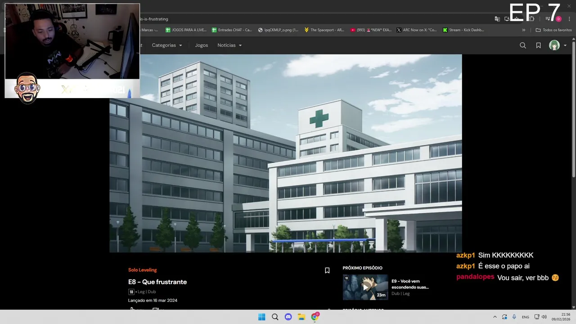Screen dimensions: 576x324
Task: Show hidden system tray icons
Action: [495, 317]
